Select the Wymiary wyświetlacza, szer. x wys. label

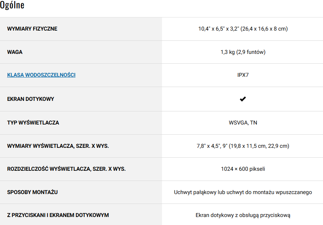click(58, 146)
